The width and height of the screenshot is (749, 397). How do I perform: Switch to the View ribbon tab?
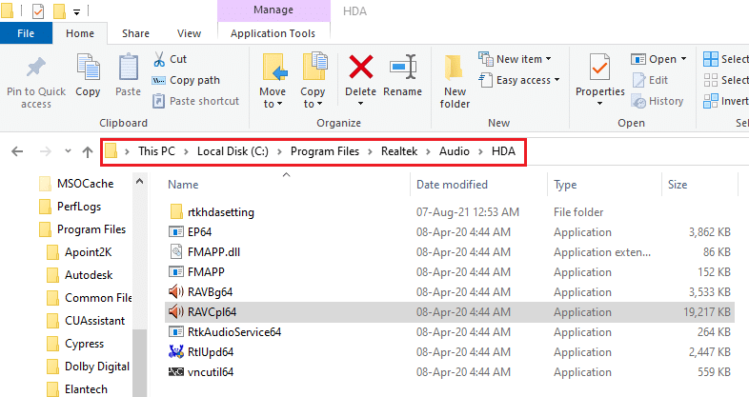click(189, 32)
